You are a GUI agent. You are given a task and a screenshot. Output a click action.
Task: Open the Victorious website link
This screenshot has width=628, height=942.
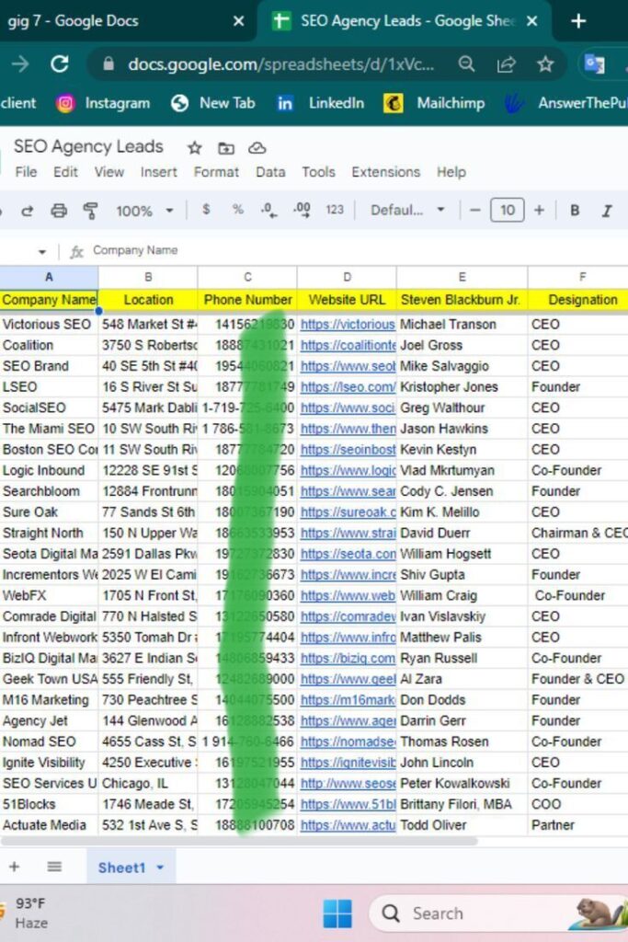348,325
